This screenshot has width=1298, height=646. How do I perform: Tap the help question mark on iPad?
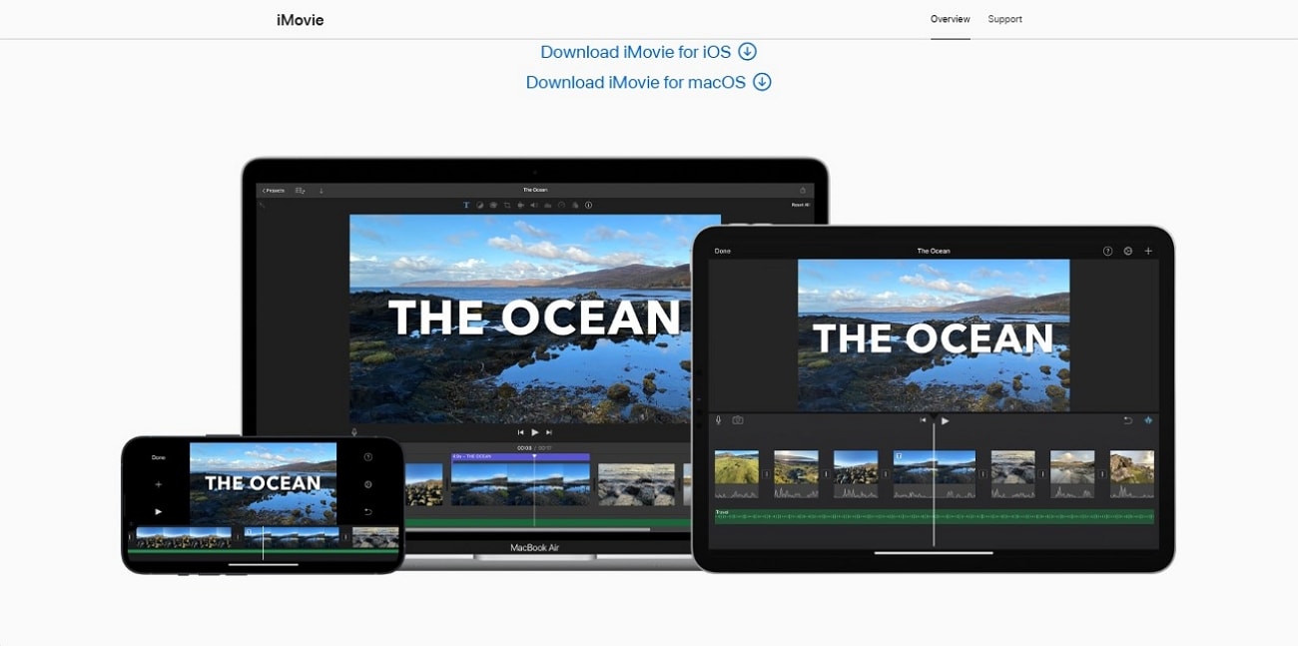[x=1107, y=251]
